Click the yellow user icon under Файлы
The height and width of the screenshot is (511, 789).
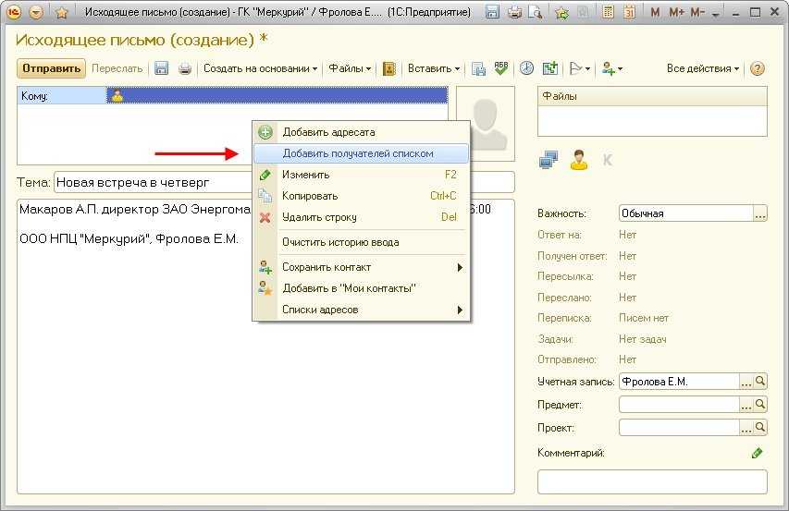click(579, 160)
